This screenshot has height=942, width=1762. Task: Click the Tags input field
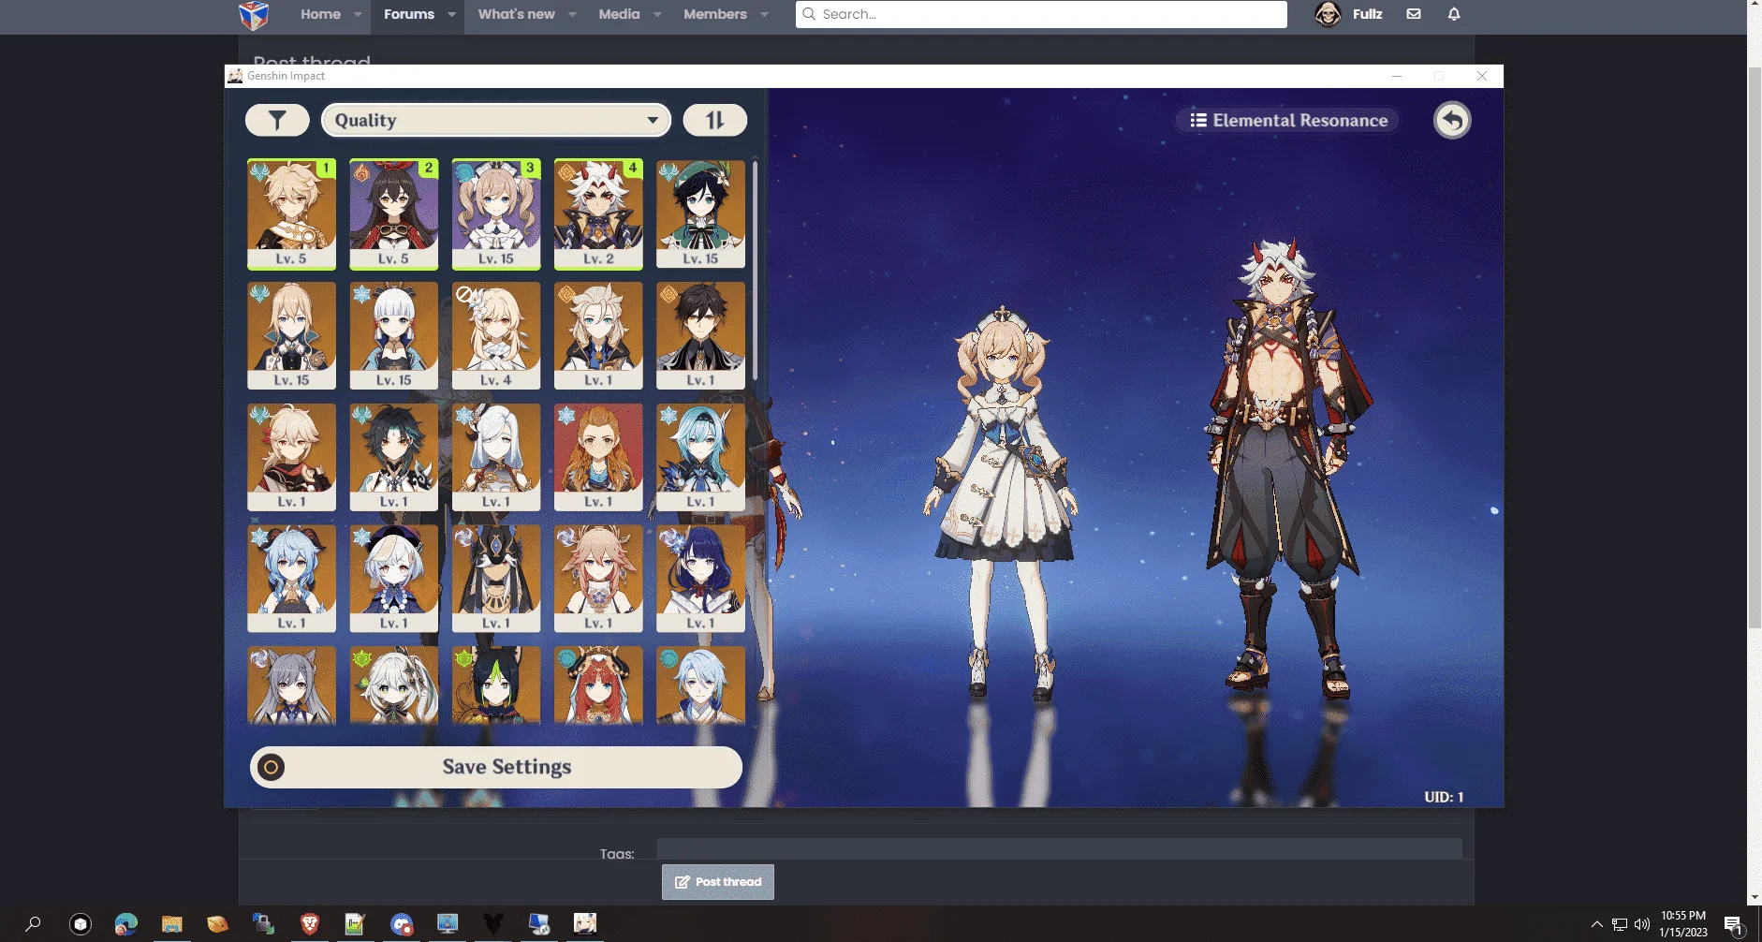click(1059, 848)
